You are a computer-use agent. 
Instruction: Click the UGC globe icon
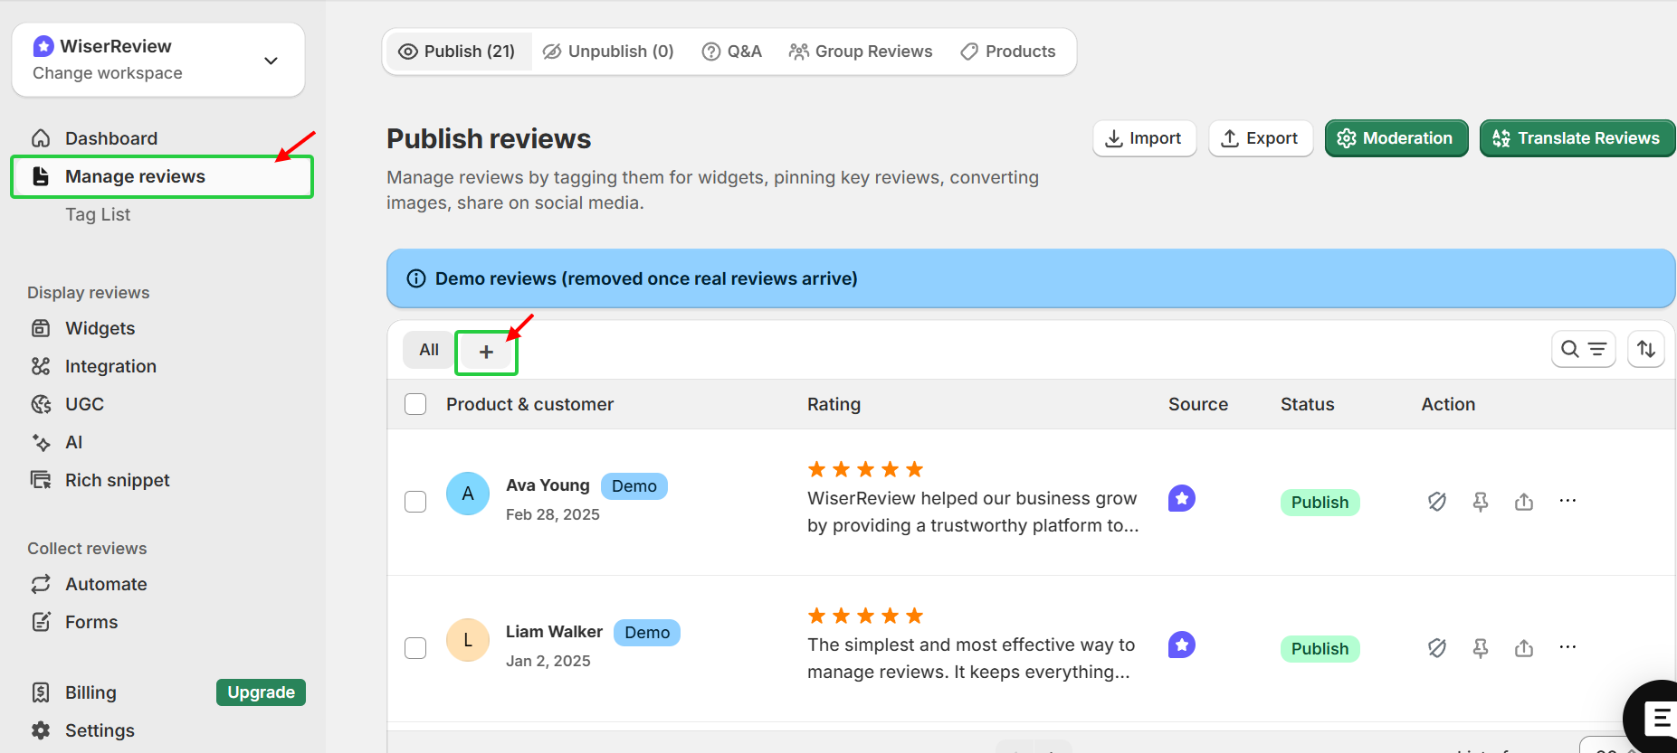pyautogui.click(x=41, y=404)
